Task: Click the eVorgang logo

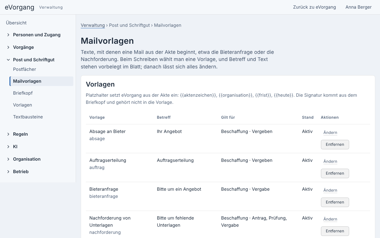Action: pyautogui.click(x=20, y=7)
